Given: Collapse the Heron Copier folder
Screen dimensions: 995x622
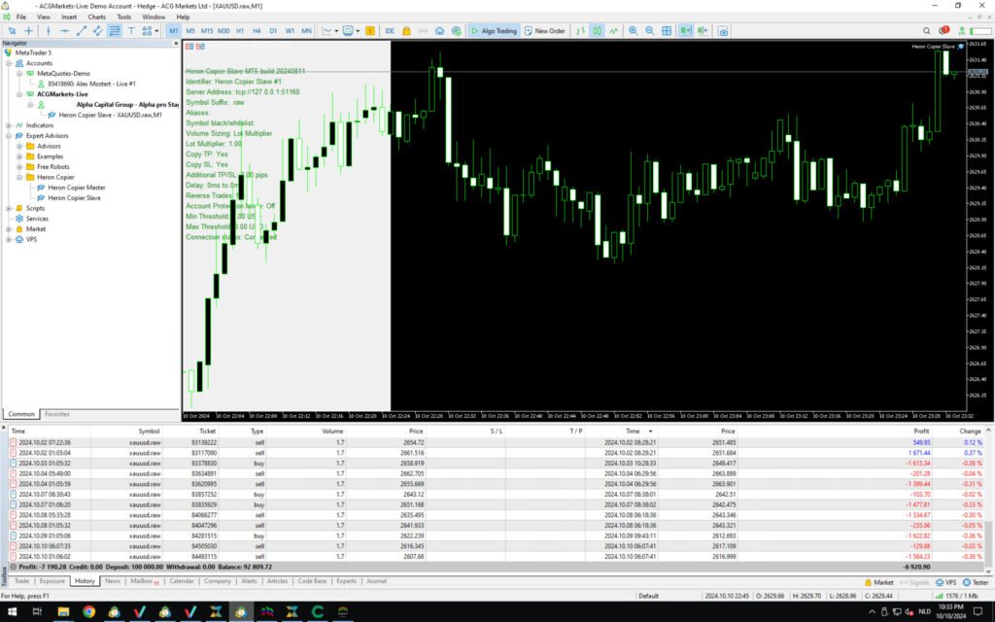Looking at the screenshot, I should [x=19, y=177].
